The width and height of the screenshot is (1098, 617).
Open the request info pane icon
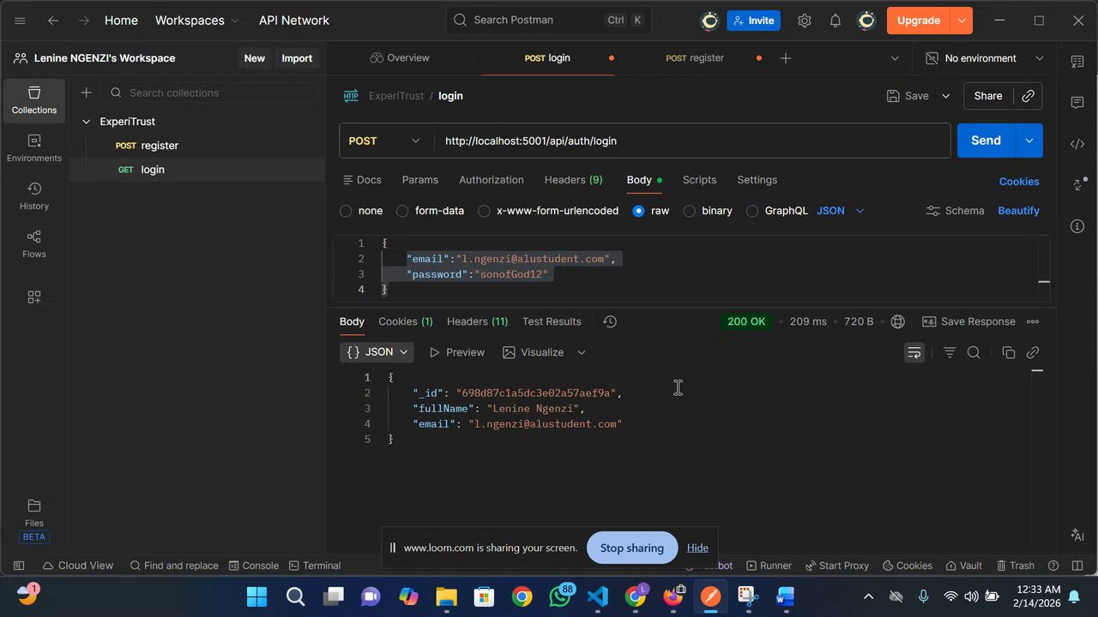[1077, 226]
